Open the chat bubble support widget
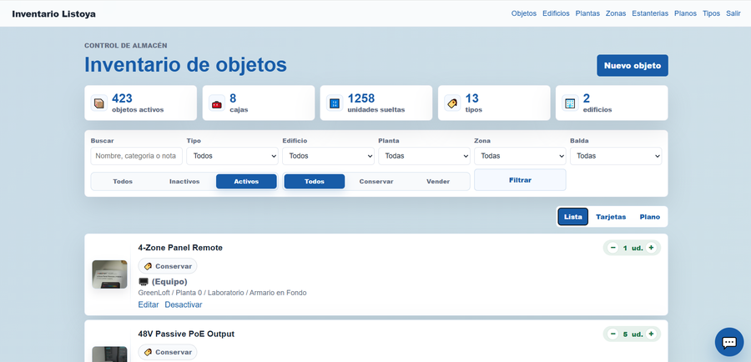The image size is (751, 362). [x=729, y=342]
